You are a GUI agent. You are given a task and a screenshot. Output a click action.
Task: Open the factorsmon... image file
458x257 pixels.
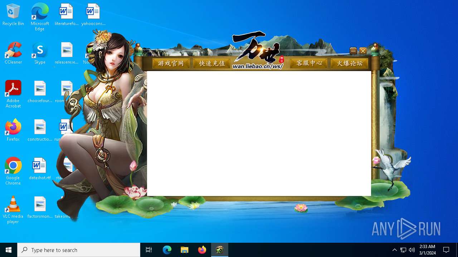tap(40, 208)
